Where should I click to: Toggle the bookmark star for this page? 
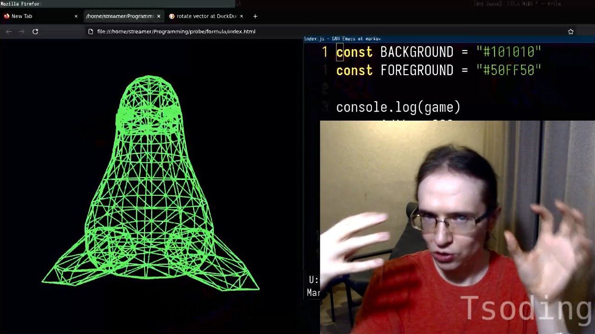[571, 31]
